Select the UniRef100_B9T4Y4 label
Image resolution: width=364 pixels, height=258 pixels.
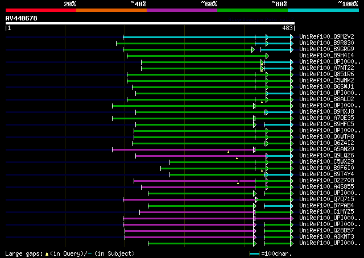click(x=326, y=174)
